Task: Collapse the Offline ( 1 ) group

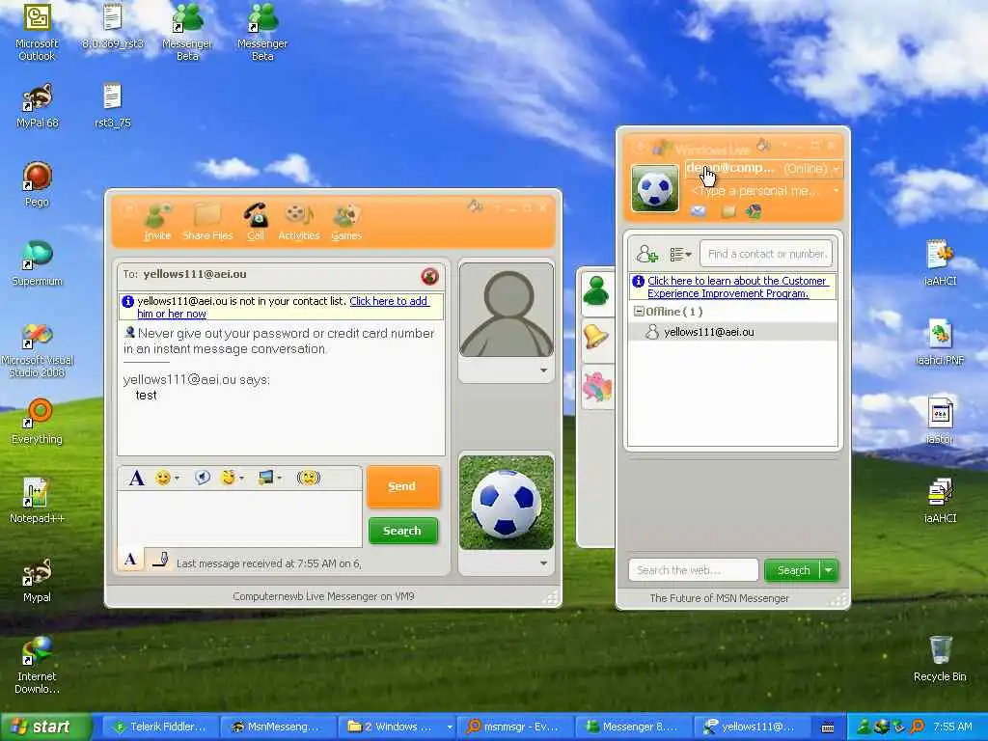Action: (x=639, y=312)
